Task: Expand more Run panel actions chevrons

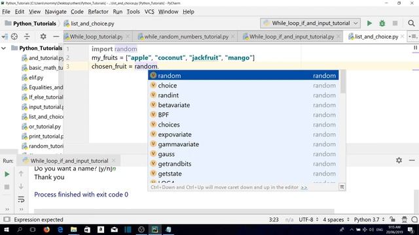Action: point(7,209)
